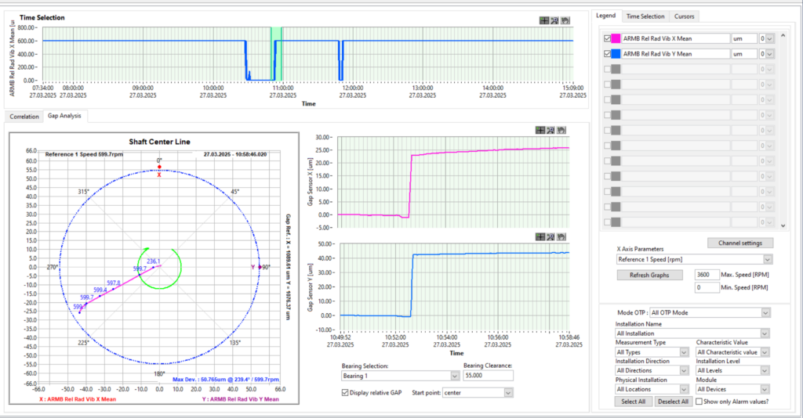Select the Gap Analysis tab
Viewport: 803px width, 418px height.
click(x=64, y=116)
